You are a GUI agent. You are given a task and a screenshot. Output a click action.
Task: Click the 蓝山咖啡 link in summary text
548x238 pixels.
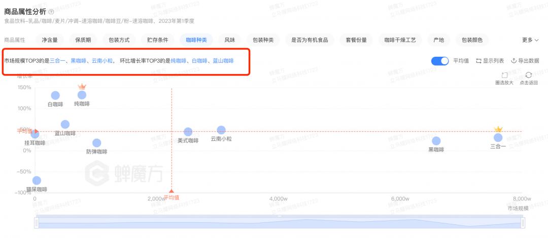[223, 61]
